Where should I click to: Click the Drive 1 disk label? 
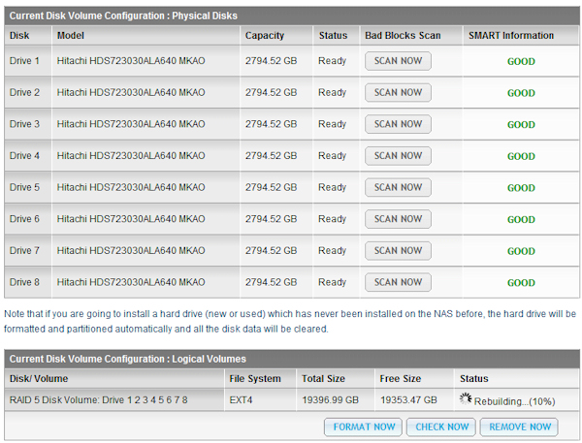point(24,61)
